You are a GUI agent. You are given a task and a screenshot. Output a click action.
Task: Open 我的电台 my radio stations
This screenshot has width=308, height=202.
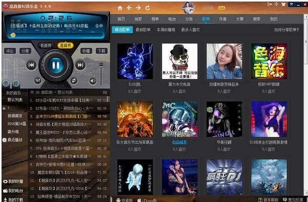[13, 191]
